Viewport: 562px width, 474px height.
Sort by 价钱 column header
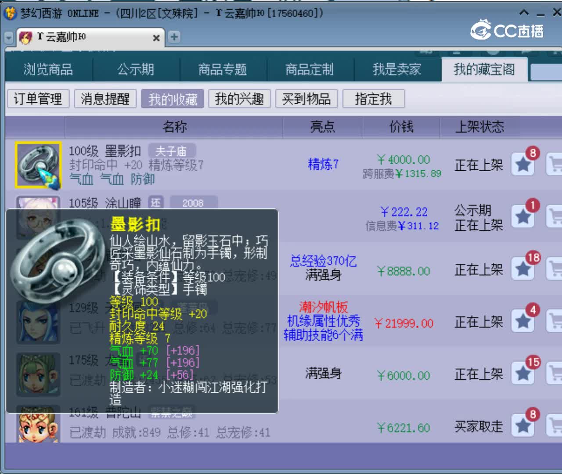point(401,127)
